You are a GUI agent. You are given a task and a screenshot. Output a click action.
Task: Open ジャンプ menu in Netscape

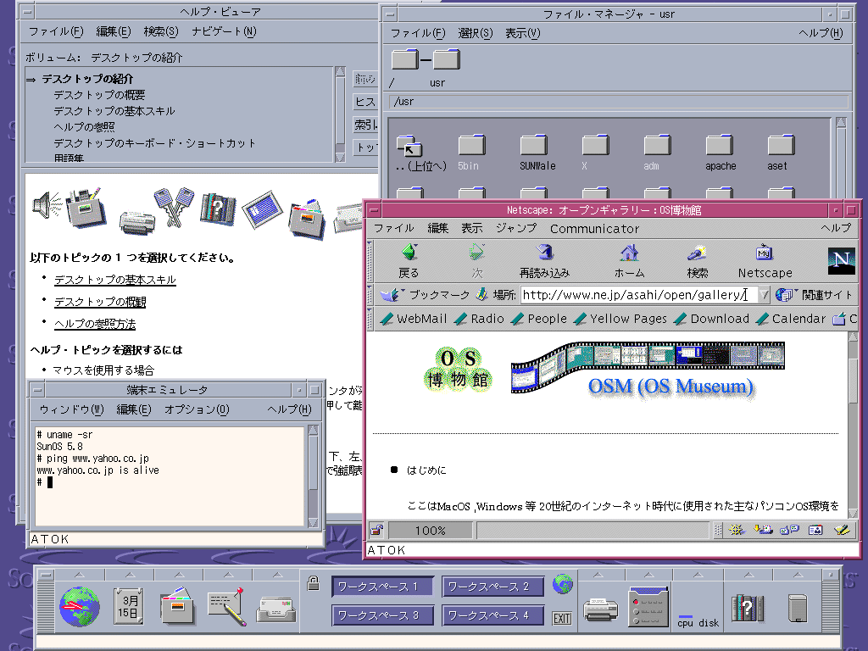pyautogui.click(x=516, y=228)
